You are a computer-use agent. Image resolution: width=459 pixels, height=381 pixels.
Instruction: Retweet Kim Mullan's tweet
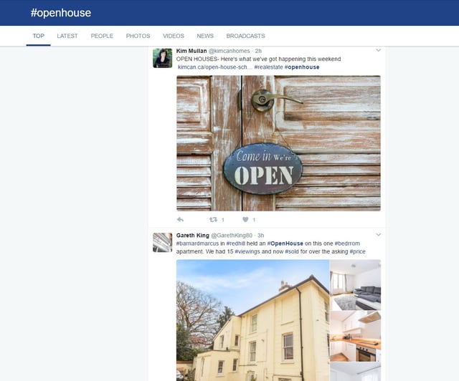pos(214,220)
